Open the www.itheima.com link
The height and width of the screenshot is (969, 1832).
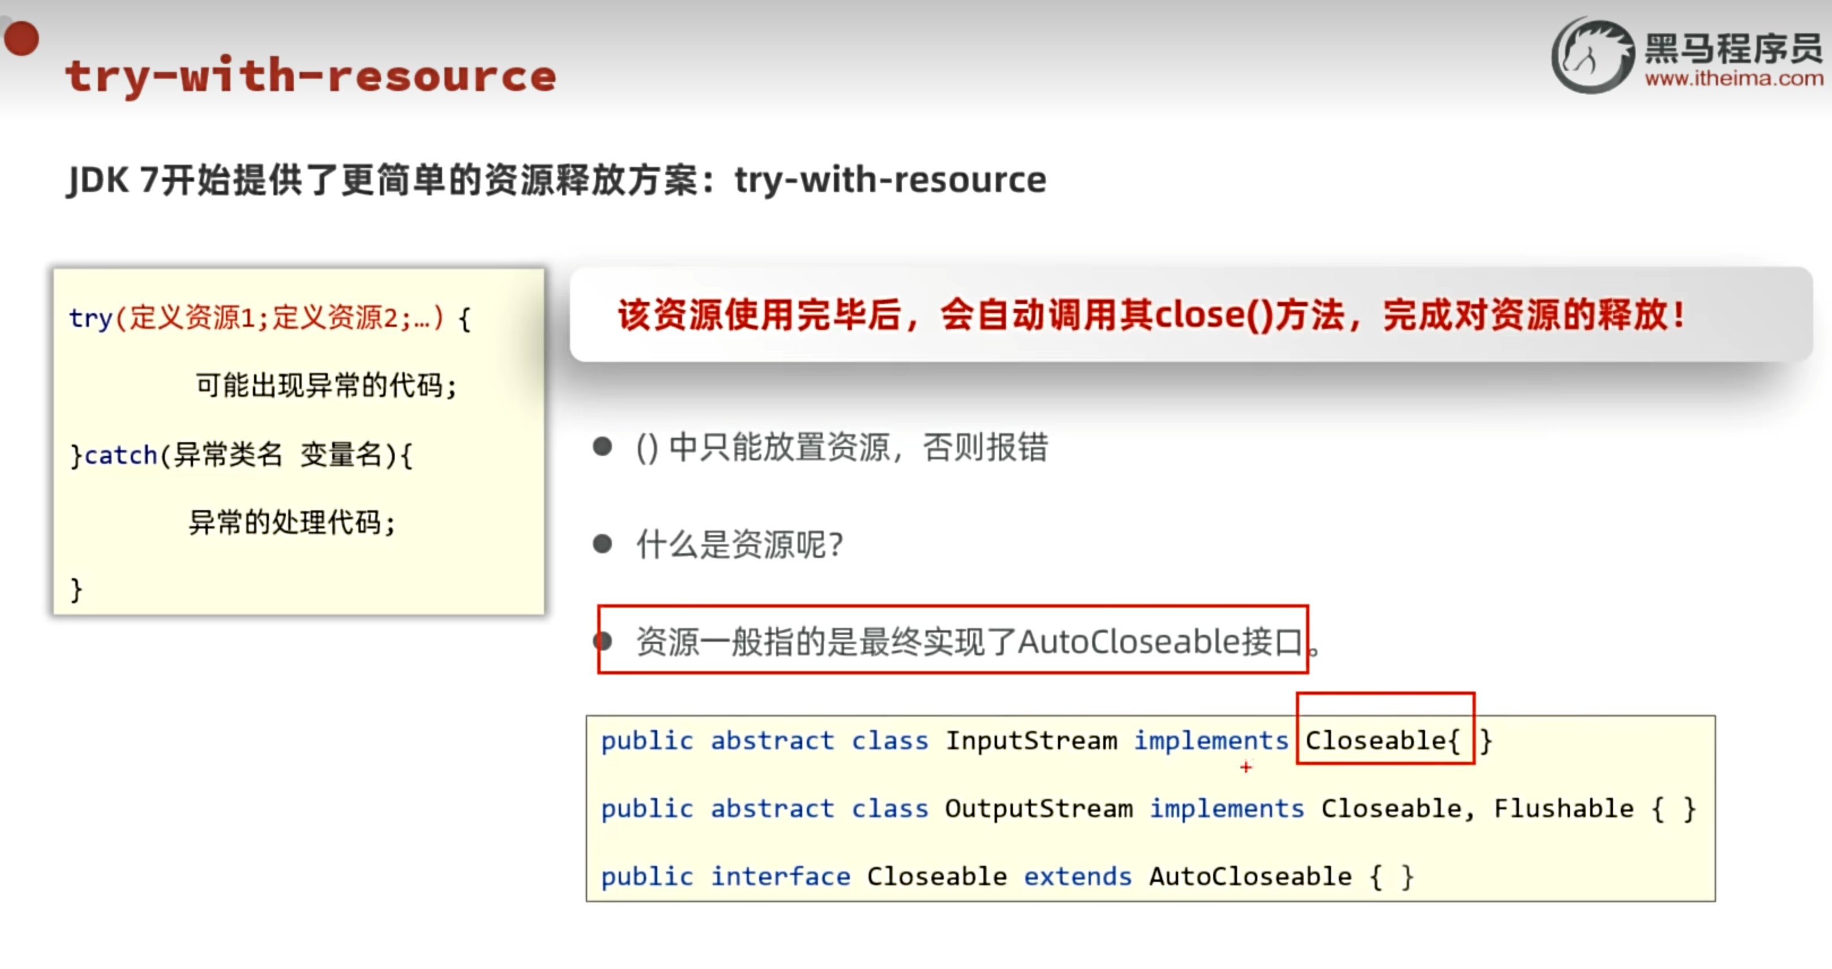(1734, 78)
